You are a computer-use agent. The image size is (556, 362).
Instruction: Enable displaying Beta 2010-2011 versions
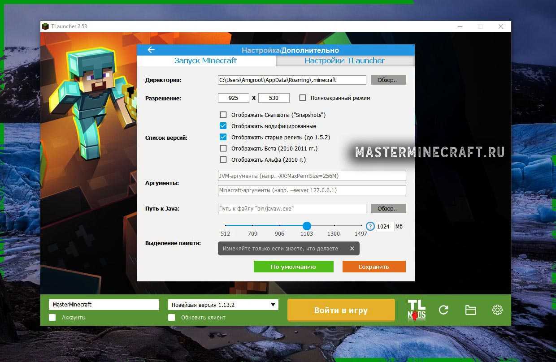(x=223, y=148)
